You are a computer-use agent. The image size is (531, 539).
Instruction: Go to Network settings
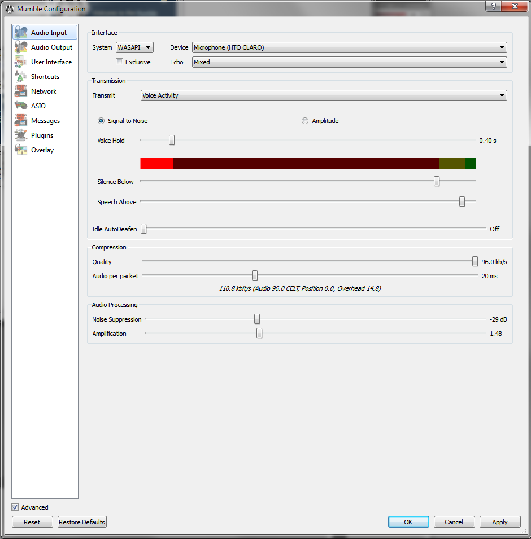(x=43, y=91)
